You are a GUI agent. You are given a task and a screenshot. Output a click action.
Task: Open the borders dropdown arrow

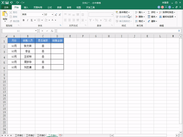click(42, 20)
